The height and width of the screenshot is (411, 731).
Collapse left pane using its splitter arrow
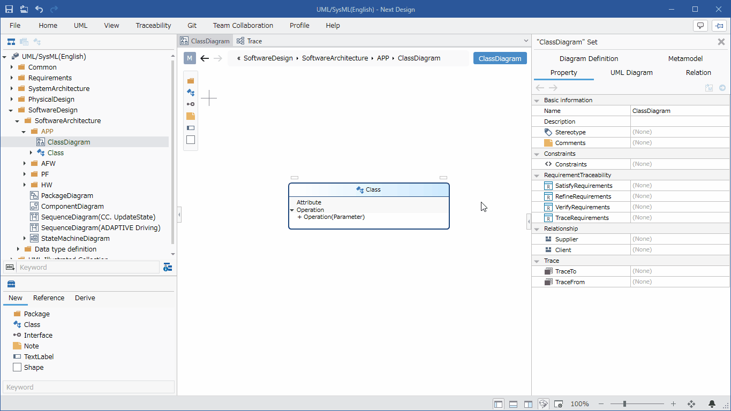(x=179, y=215)
